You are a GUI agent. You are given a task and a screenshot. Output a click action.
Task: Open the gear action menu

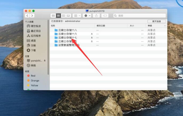(x=87, y=16)
